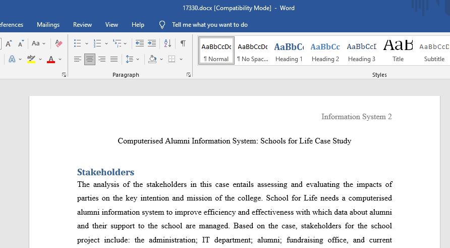
Task: Expand borders dropdown arrow
Action: click(x=181, y=60)
